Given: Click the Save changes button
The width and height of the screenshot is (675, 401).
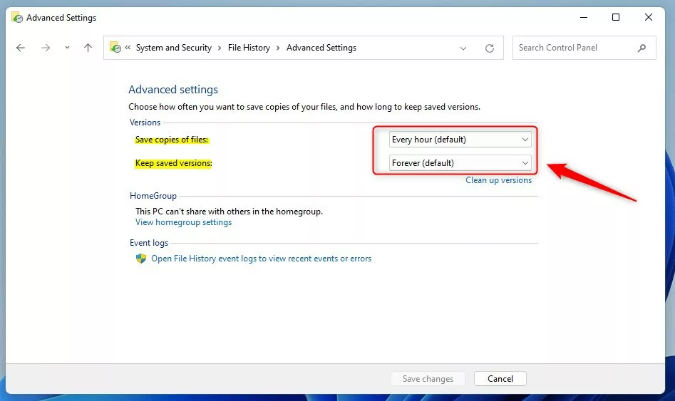Looking at the screenshot, I should tap(428, 379).
